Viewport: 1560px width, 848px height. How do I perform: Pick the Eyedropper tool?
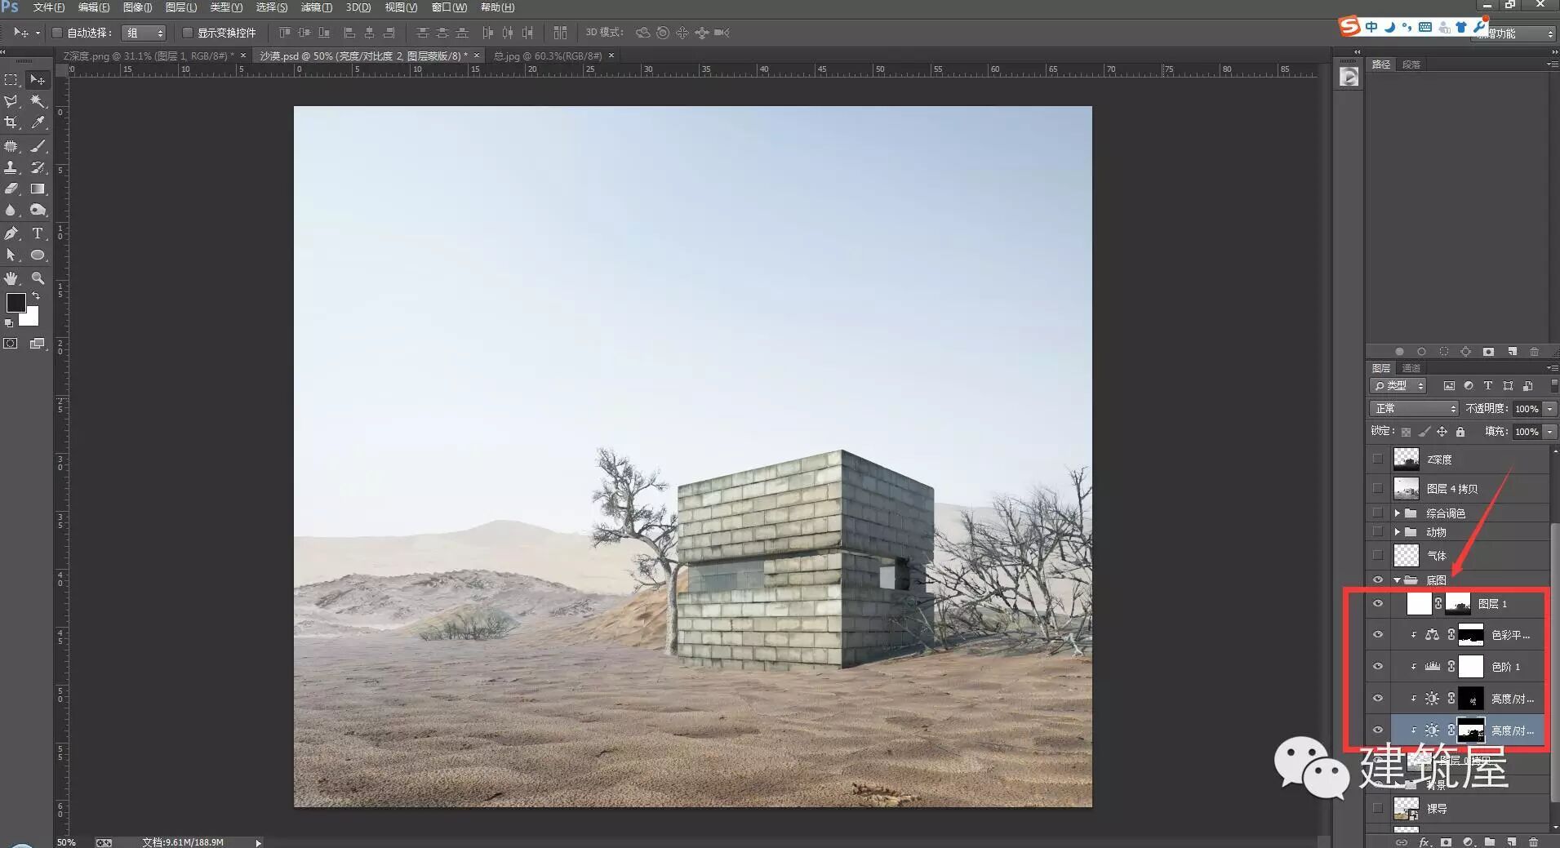(38, 122)
